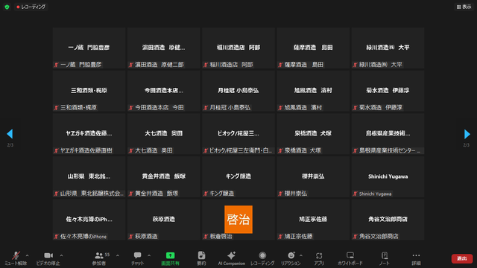477x268 pixels.
Task: Select 旭鳳酒造 濱村 participant tile
Action: coord(313,91)
